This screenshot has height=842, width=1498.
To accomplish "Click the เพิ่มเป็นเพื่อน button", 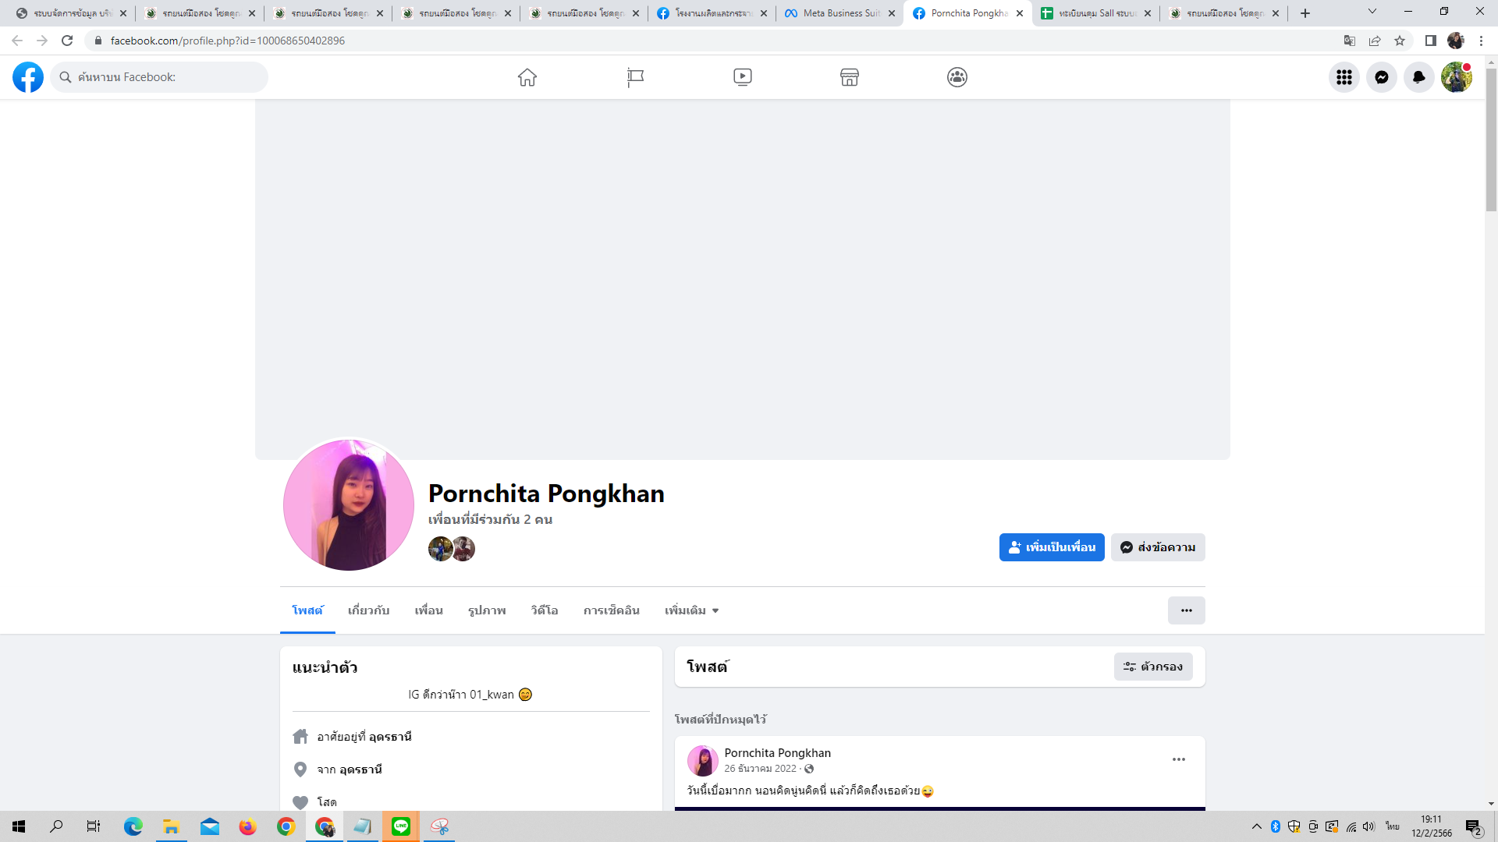I will coord(1051,547).
